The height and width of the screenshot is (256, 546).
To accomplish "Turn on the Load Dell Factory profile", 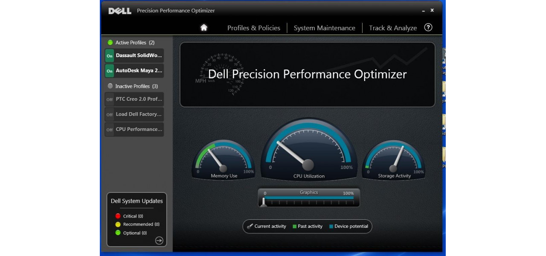I will point(110,114).
